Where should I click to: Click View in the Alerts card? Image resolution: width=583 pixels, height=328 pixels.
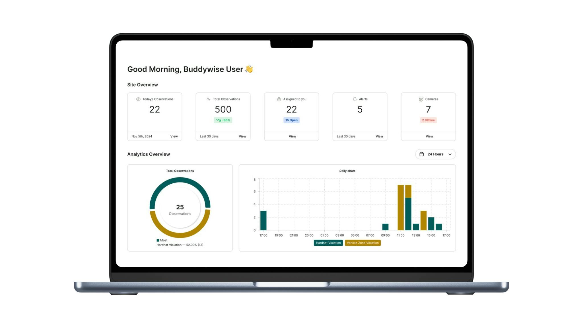[379, 136]
